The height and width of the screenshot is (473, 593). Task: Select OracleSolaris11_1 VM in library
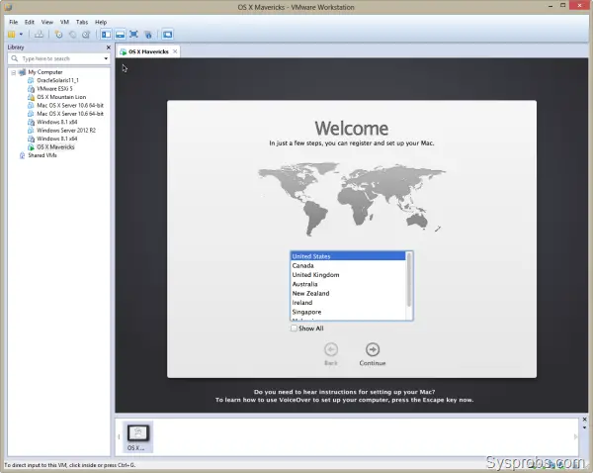pyautogui.click(x=57, y=80)
